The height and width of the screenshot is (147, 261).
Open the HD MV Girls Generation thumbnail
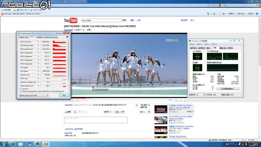(161, 130)
